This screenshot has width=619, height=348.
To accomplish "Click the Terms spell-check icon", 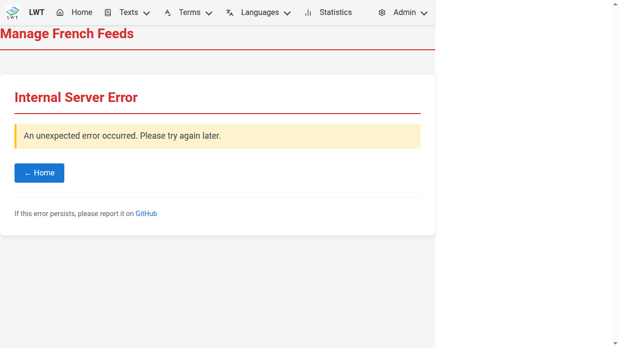I will coord(168,13).
